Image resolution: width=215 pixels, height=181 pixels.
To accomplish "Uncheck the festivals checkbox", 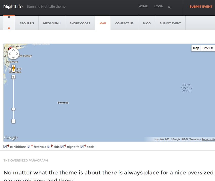I will click(29, 147).
